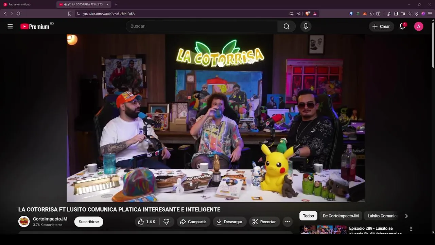Screen dimensions: 435x245
Task: Open the Episodio 289 - Luisito title
Action: (375, 230)
